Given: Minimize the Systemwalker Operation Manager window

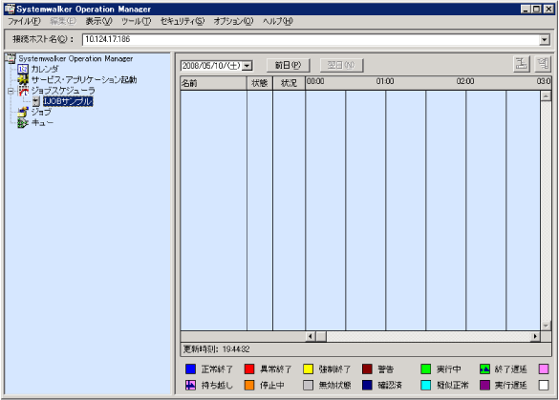Looking at the screenshot, I should click(x=526, y=10).
